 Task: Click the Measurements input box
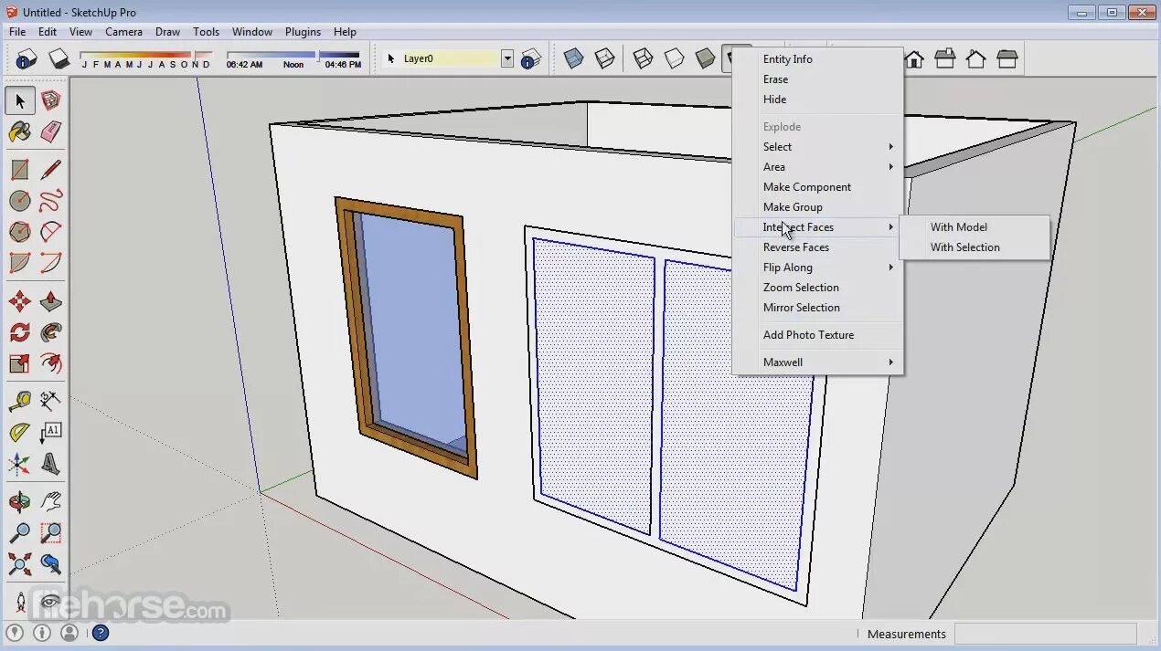point(1045,634)
